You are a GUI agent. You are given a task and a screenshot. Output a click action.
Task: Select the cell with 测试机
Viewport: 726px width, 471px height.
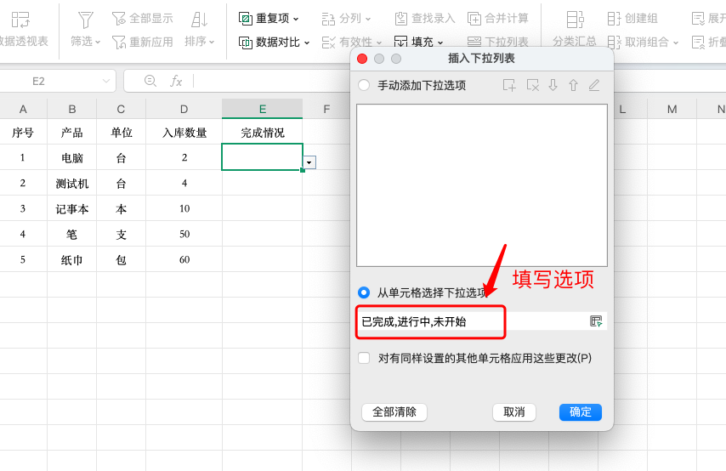pos(71,184)
